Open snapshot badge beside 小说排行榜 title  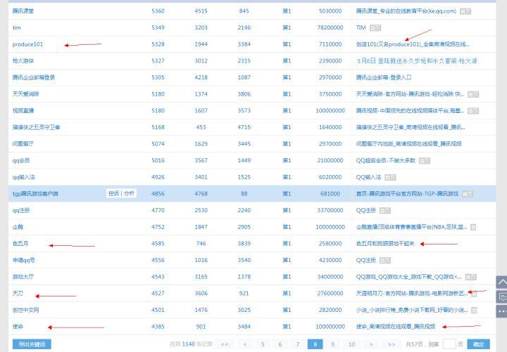(x=474, y=311)
